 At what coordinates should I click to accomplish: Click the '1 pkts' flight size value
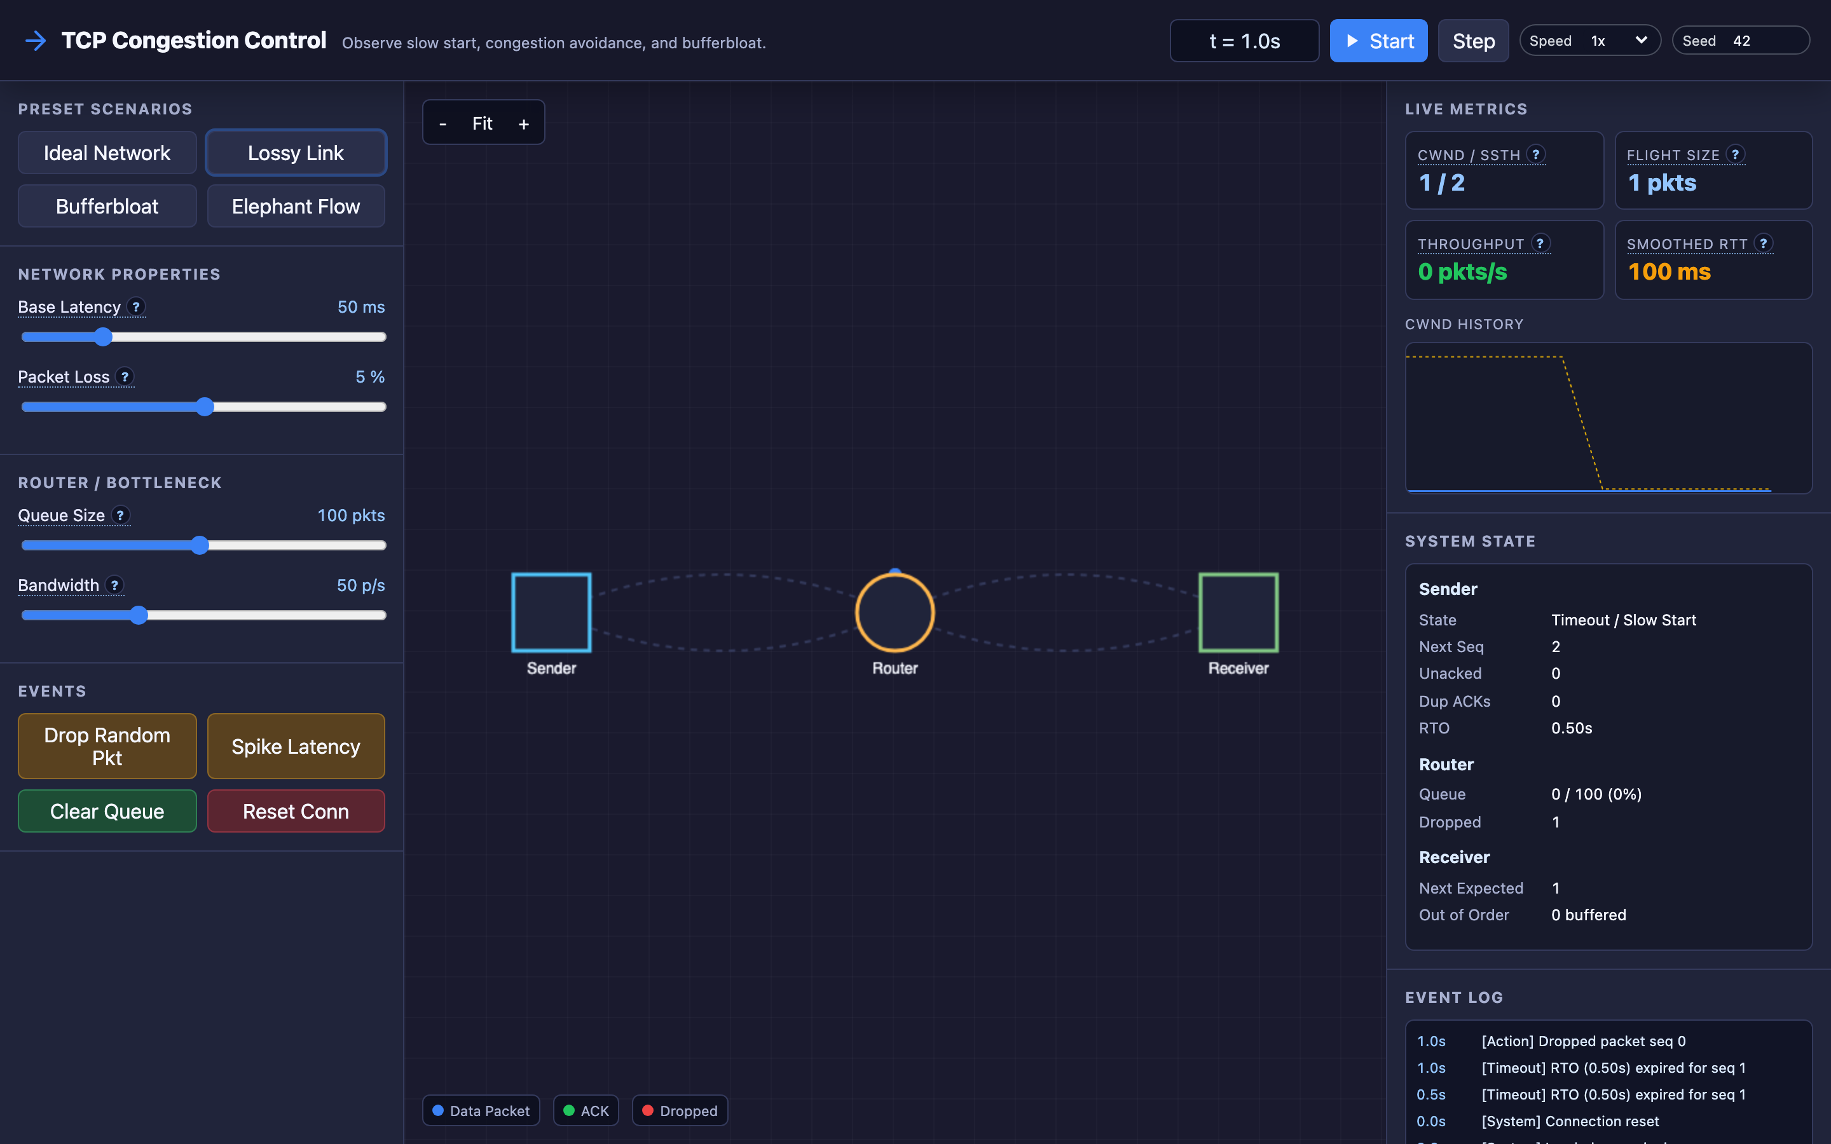pyautogui.click(x=1663, y=182)
